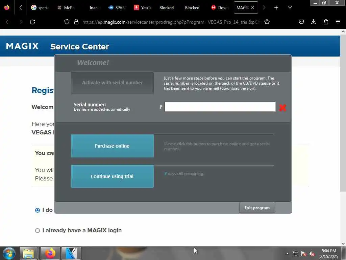The height and width of the screenshot is (260, 346).
Task: Select the 'I do' radio button
Action: pos(38,210)
